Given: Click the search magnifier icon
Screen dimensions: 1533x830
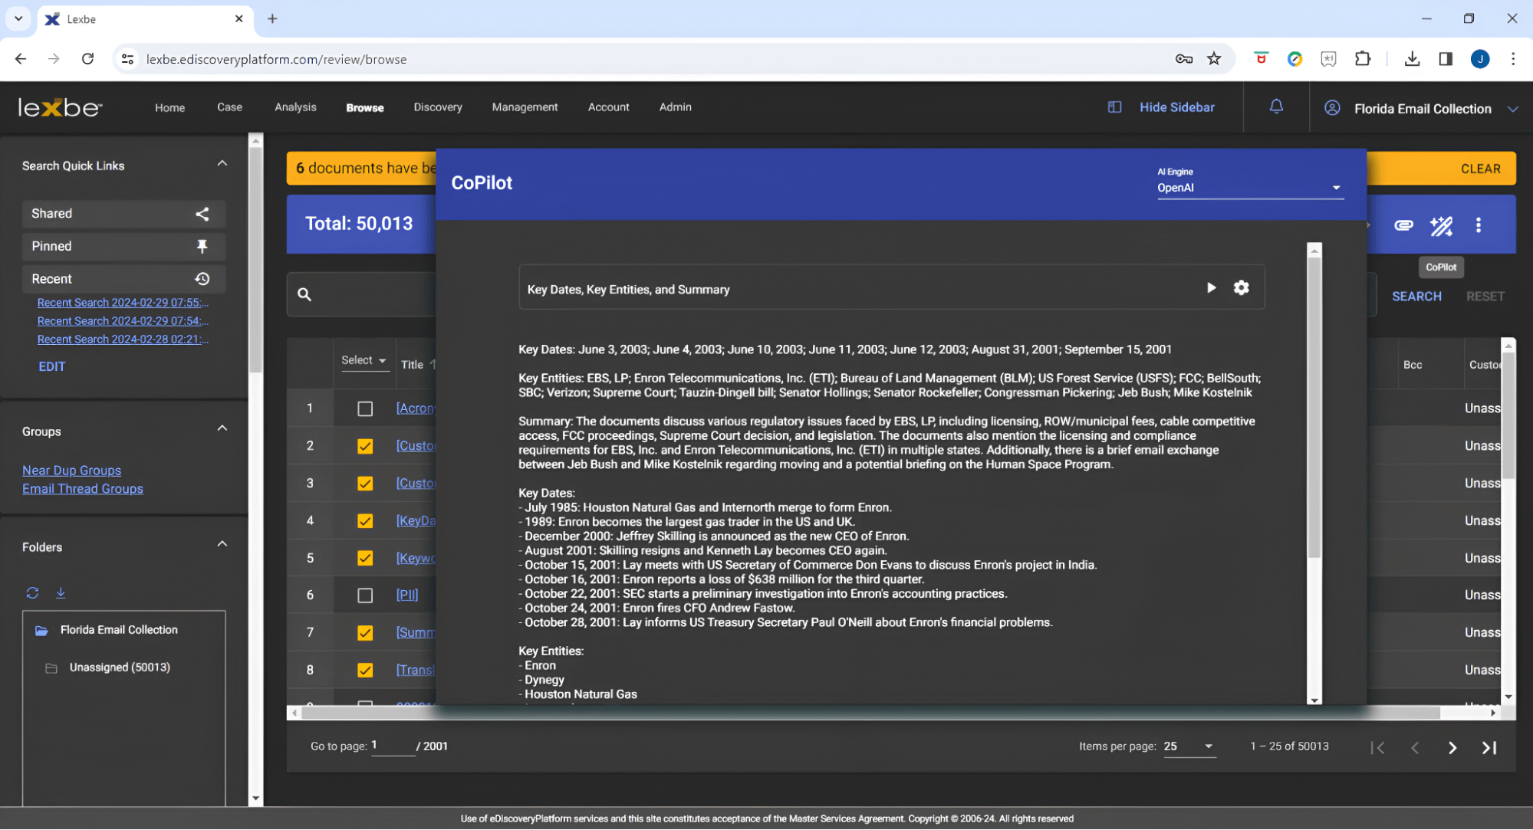Looking at the screenshot, I should 304,294.
